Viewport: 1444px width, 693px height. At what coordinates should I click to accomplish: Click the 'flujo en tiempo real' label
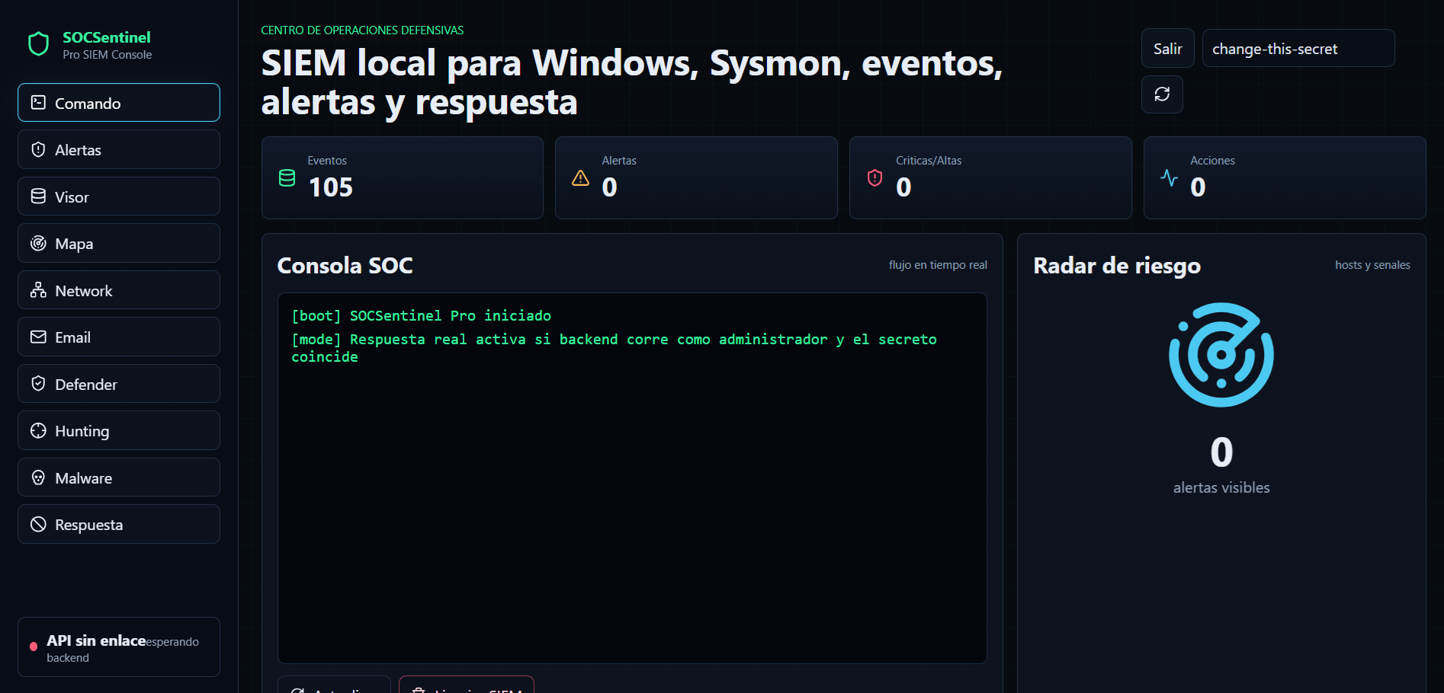point(938,265)
